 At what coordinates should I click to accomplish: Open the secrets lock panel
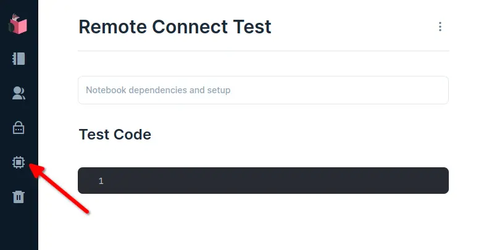(x=19, y=128)
